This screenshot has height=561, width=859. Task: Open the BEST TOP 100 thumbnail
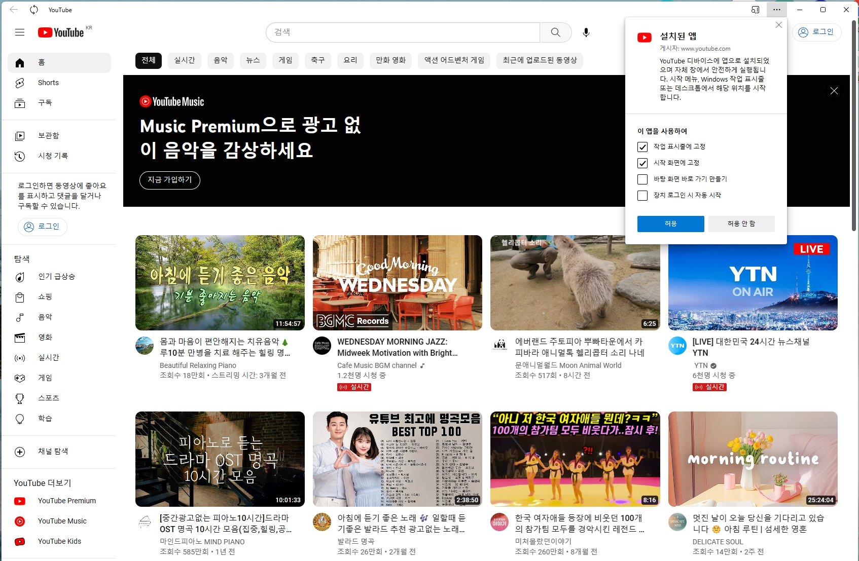398,459
